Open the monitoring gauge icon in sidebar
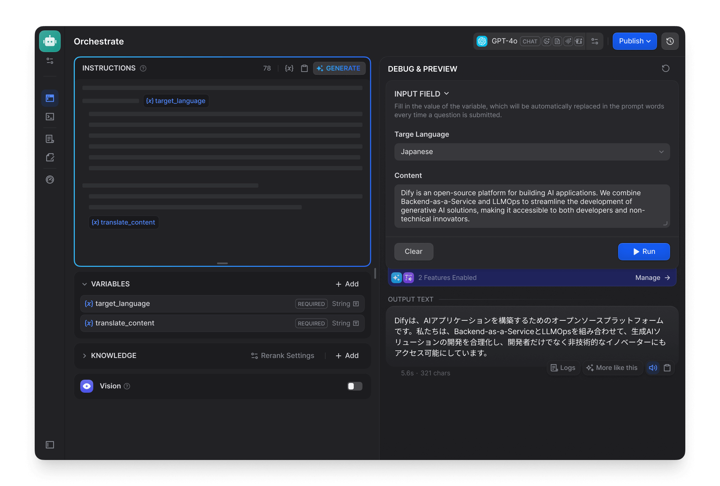Image resolution: width=720 pixels, height=486 pixels. coord(50,180)
